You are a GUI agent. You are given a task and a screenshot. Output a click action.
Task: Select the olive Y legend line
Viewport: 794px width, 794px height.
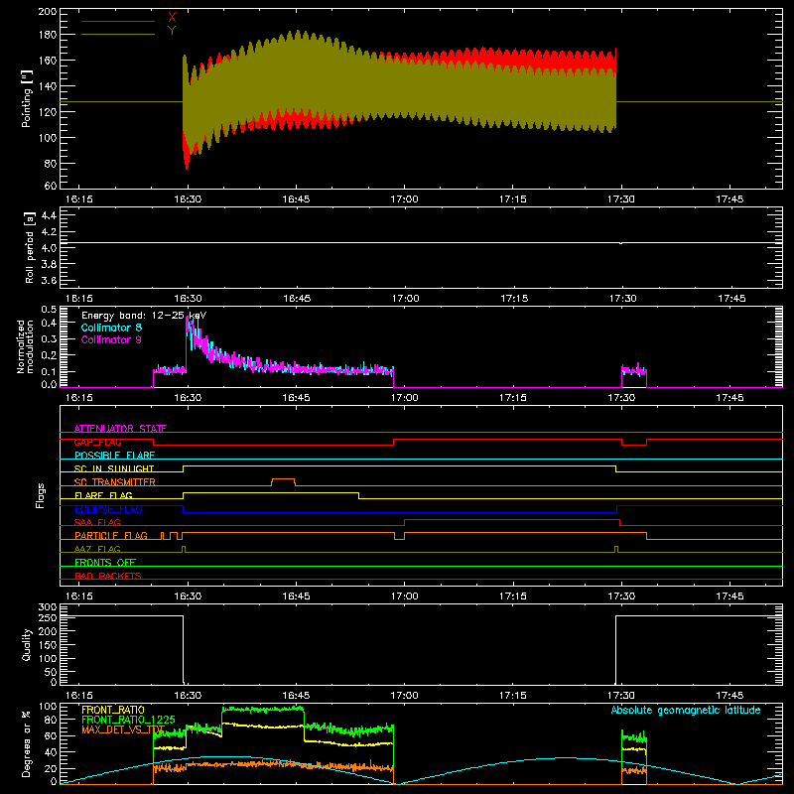[x=118, y=35]
